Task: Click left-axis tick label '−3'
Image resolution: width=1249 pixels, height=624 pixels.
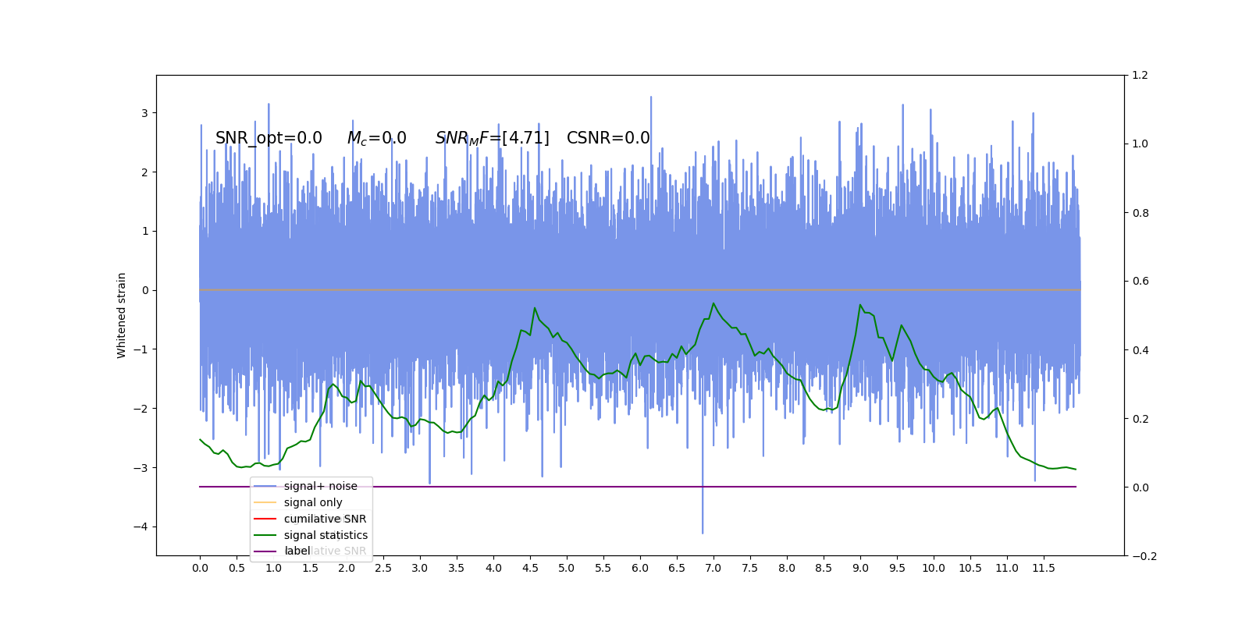Action: click(x=141, y=468)
